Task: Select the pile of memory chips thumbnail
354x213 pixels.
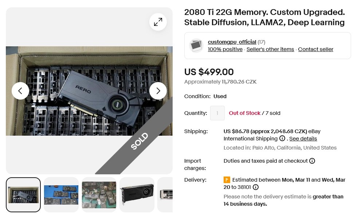Action: click(99, 195)
